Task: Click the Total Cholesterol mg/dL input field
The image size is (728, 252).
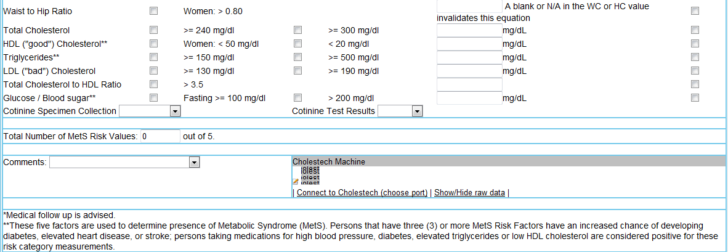Action: (x=469, y=30)
